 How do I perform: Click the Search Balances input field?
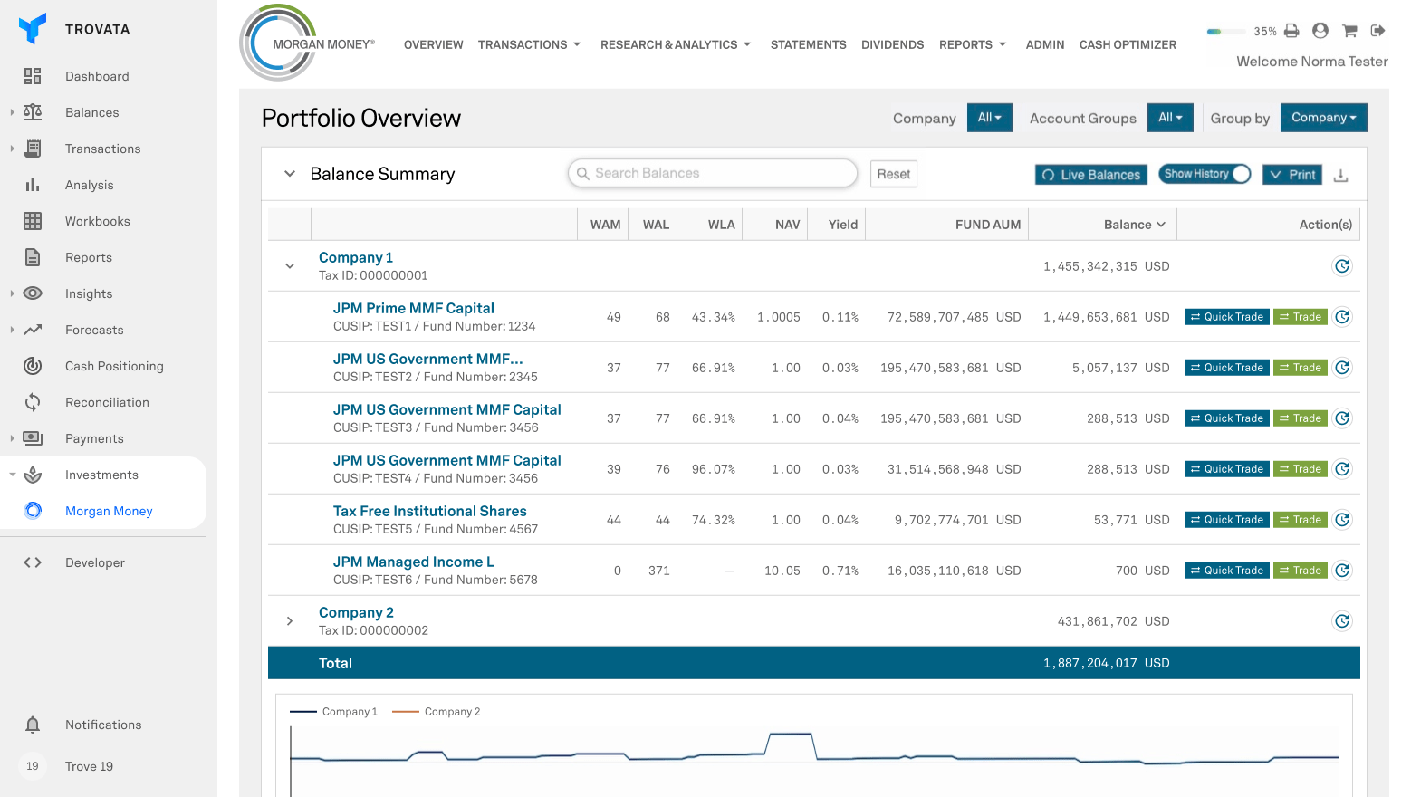pyautogui.click(x=713, y=173)
